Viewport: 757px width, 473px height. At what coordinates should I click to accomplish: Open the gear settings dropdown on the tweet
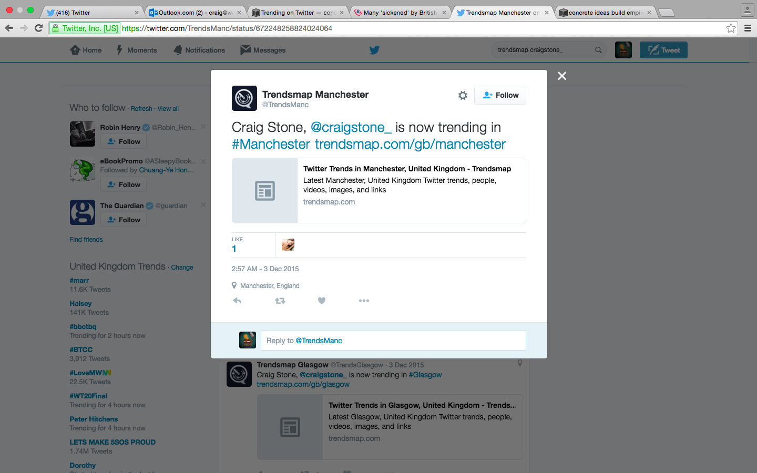pyautogui.click(x=463, y=95)
